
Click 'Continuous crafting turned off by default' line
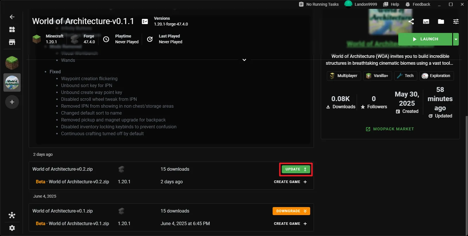pyautogui.click(x=102, y=134)
